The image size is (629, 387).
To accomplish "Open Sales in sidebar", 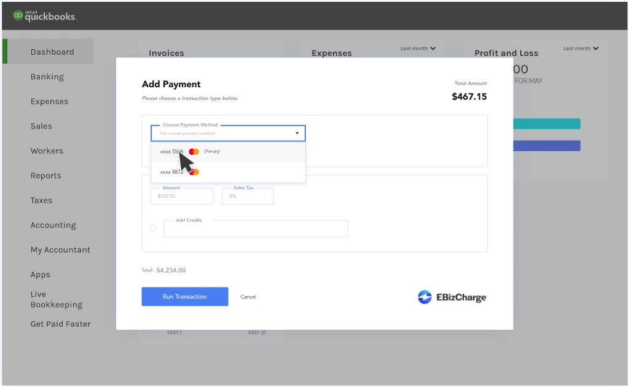I will (41, 126).
